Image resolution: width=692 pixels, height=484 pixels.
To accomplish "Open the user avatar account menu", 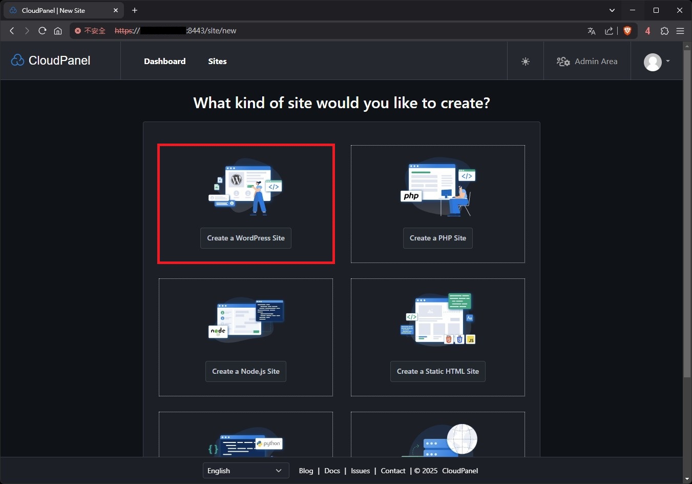I will tap(657, 62).
